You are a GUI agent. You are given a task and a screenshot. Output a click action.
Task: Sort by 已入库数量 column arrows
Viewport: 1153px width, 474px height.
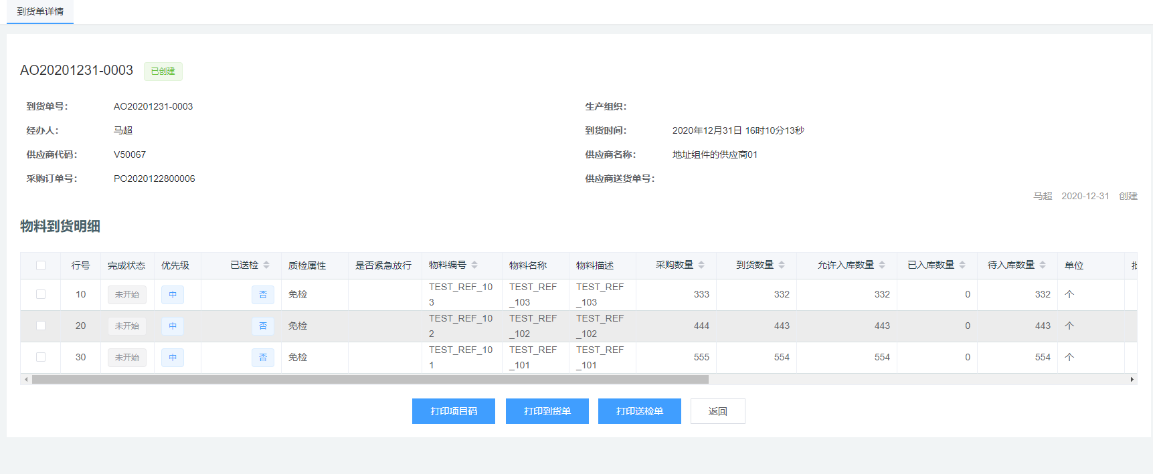(x=962, y=265)
